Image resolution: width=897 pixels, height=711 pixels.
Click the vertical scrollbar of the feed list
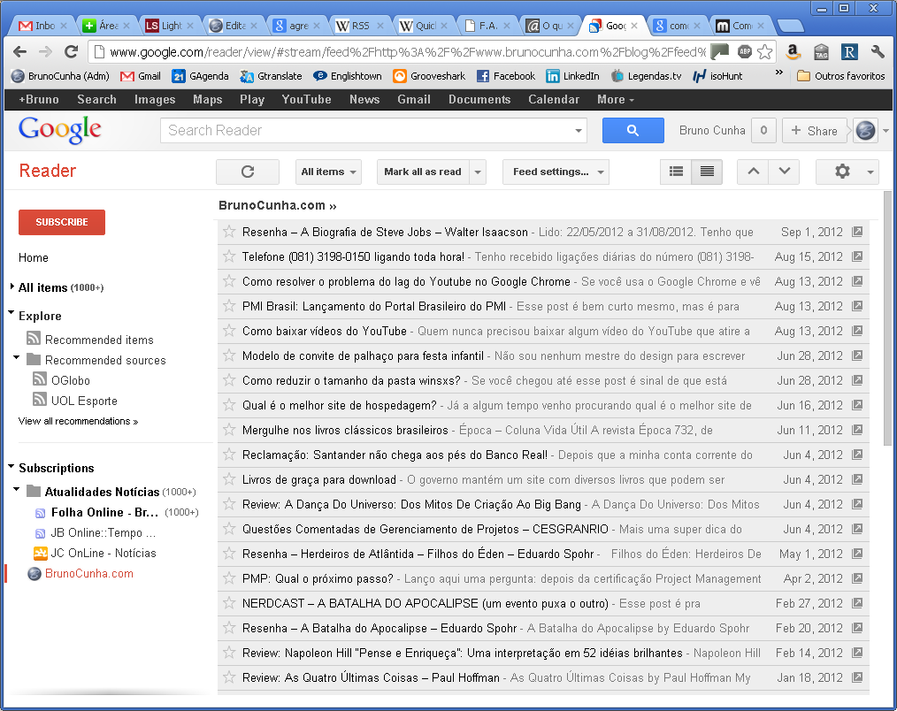pos(887,318)
